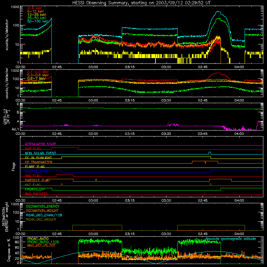
Task: Select the 25-50 keV legend label
Action: coord(37,18)
